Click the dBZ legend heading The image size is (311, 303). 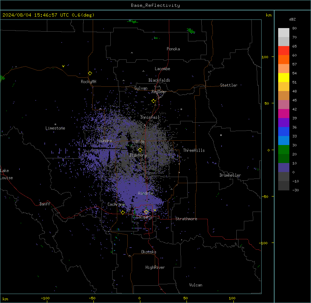(292, 19)
